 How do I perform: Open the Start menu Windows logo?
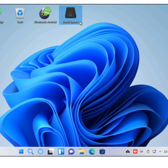(21, 151)
